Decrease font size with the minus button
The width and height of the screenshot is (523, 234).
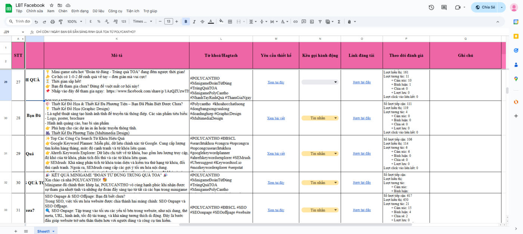160,22
